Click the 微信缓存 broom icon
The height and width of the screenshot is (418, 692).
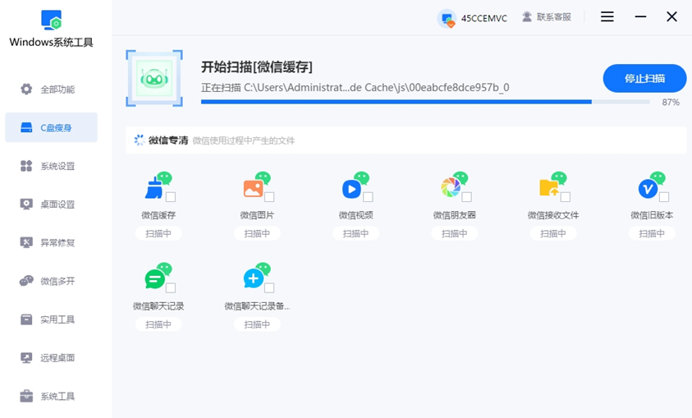pos(154,187)
